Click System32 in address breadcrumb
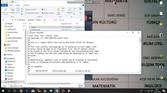The height and width of the screenshot is (93, 167). coord(31,20)
